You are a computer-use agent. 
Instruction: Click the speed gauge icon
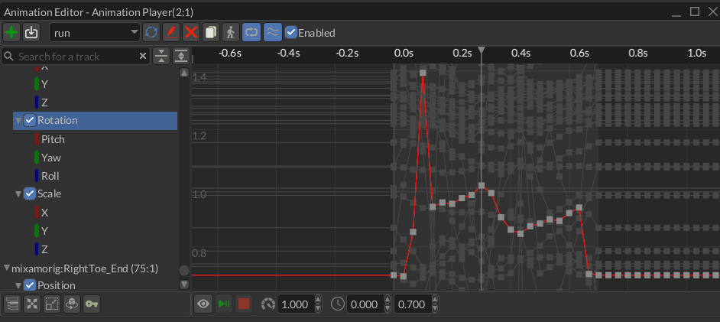[268, 304]
